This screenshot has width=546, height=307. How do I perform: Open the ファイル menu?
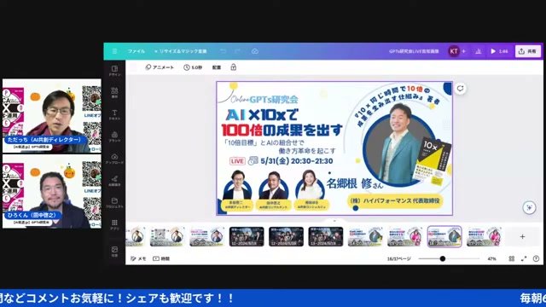[136, 51]
